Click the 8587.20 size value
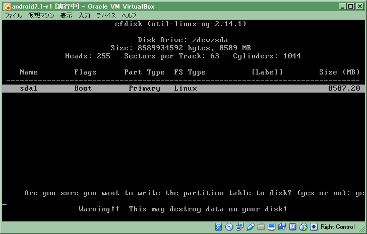The width and height of the screenshot is (367, 234). pyautogui.click(x=344, y=88)
